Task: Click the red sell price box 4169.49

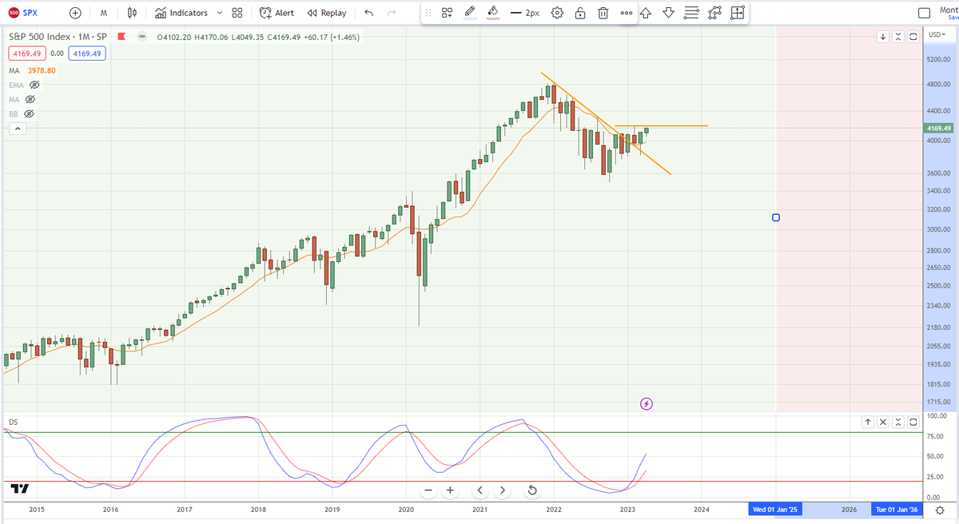Action: [26, 54]
